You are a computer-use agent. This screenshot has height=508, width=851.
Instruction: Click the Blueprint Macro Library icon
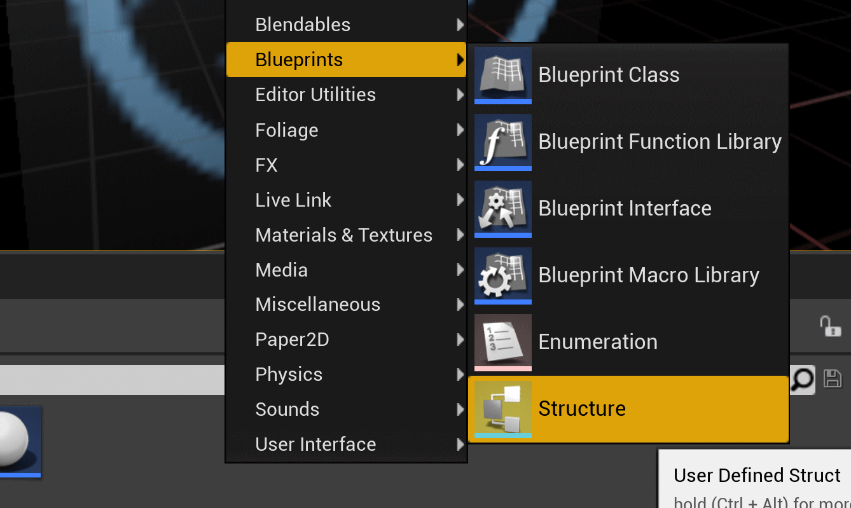click(x=502, y=275)
